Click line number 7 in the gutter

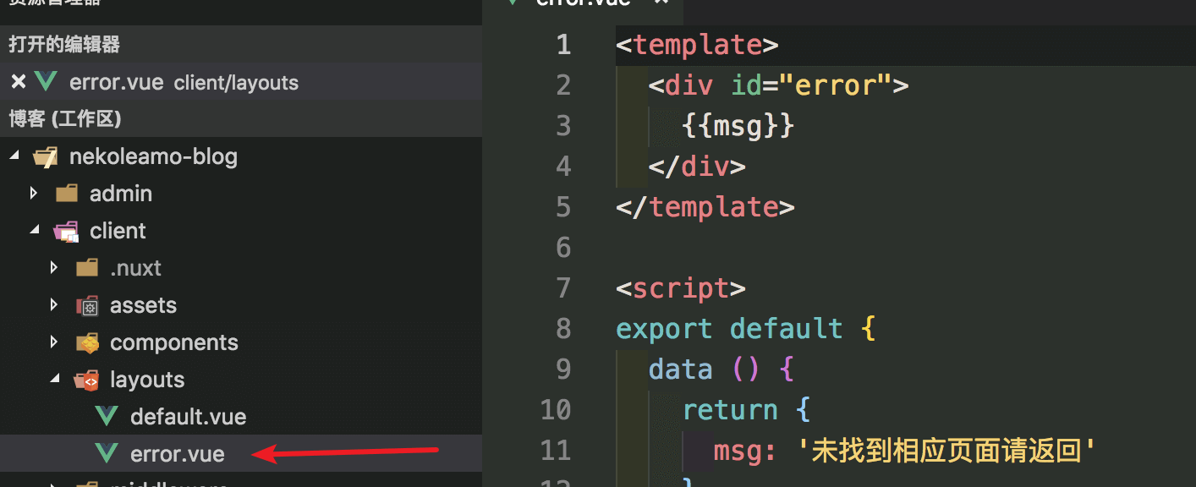point(563,287)
